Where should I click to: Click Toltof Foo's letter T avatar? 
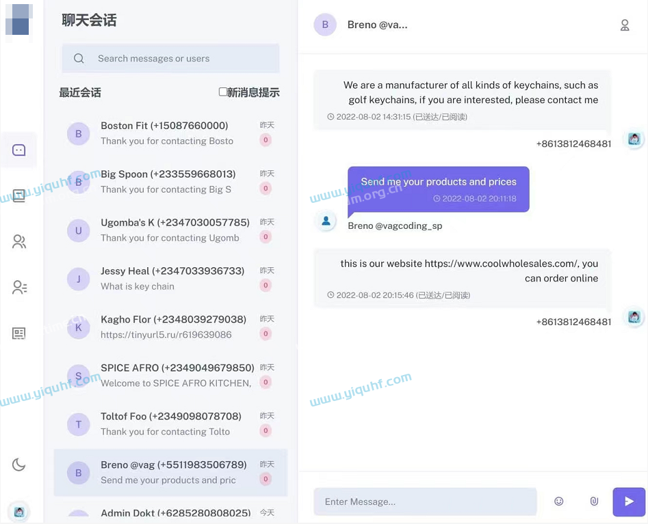(79, 424)
